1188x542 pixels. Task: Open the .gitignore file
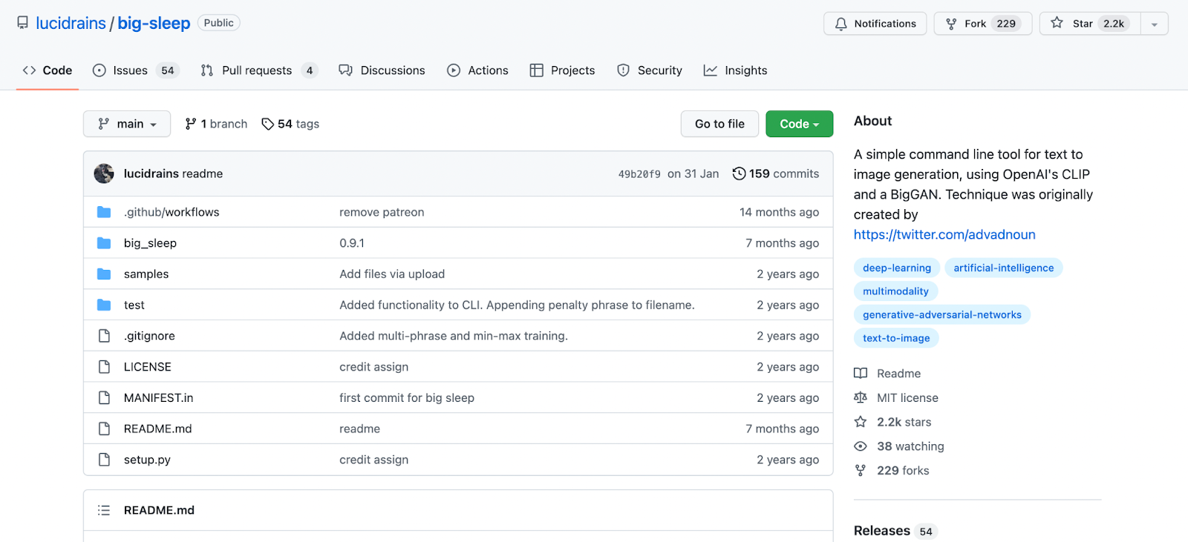pos(149,336)
